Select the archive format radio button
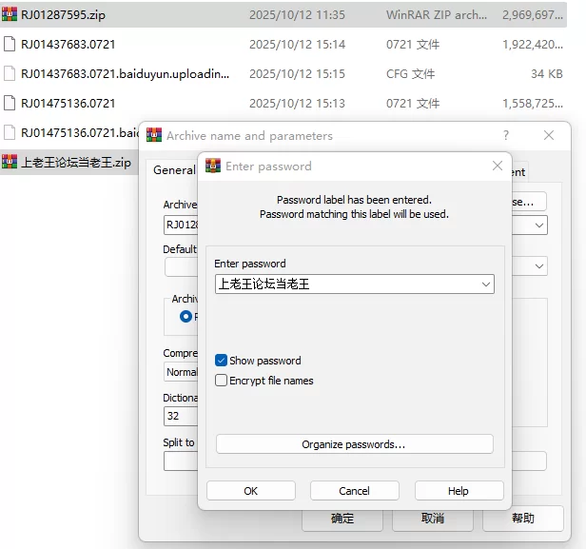 [186, 317]
